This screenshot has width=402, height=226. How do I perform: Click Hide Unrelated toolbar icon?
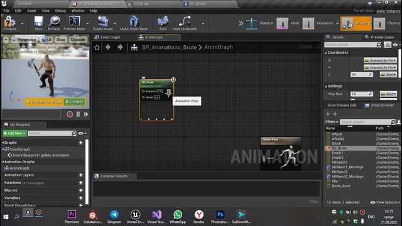pos(185,23)
